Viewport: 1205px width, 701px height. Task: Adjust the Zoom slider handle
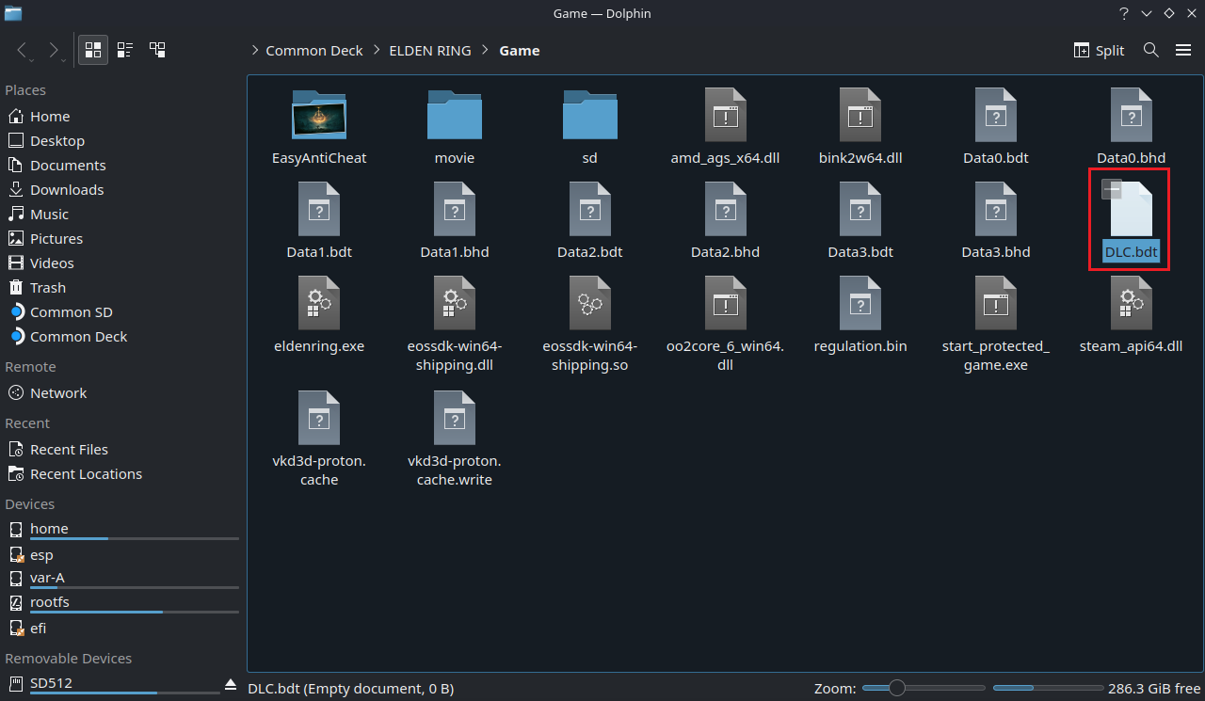click(x=896, y=688)
